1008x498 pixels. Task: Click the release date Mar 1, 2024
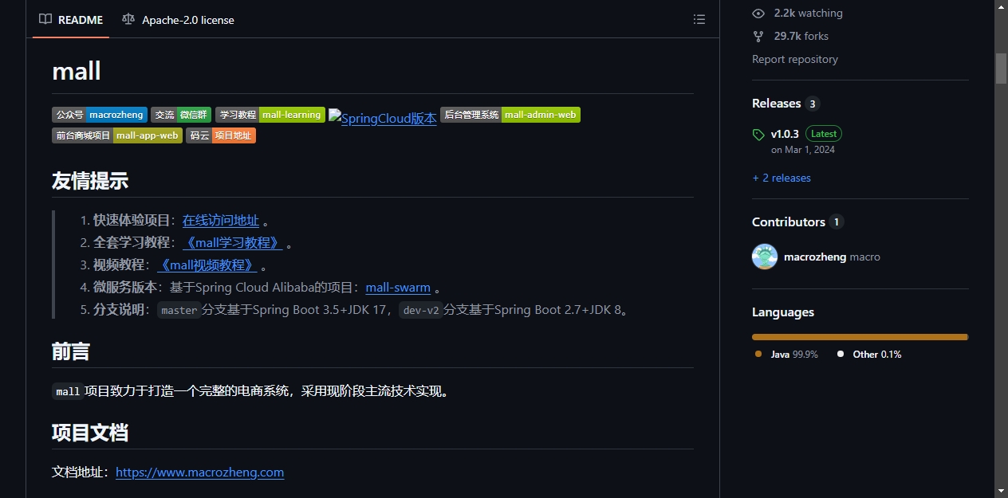click(x=803, y=150)
